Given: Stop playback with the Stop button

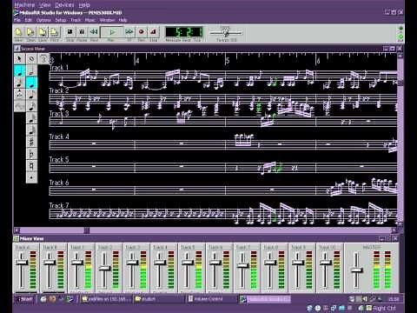Looking at the screenshot, I should [69, 32].
